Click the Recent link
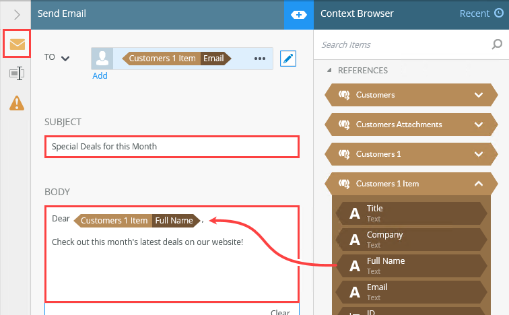The height and width of the screenshot is (315, 509). point(474,13)
